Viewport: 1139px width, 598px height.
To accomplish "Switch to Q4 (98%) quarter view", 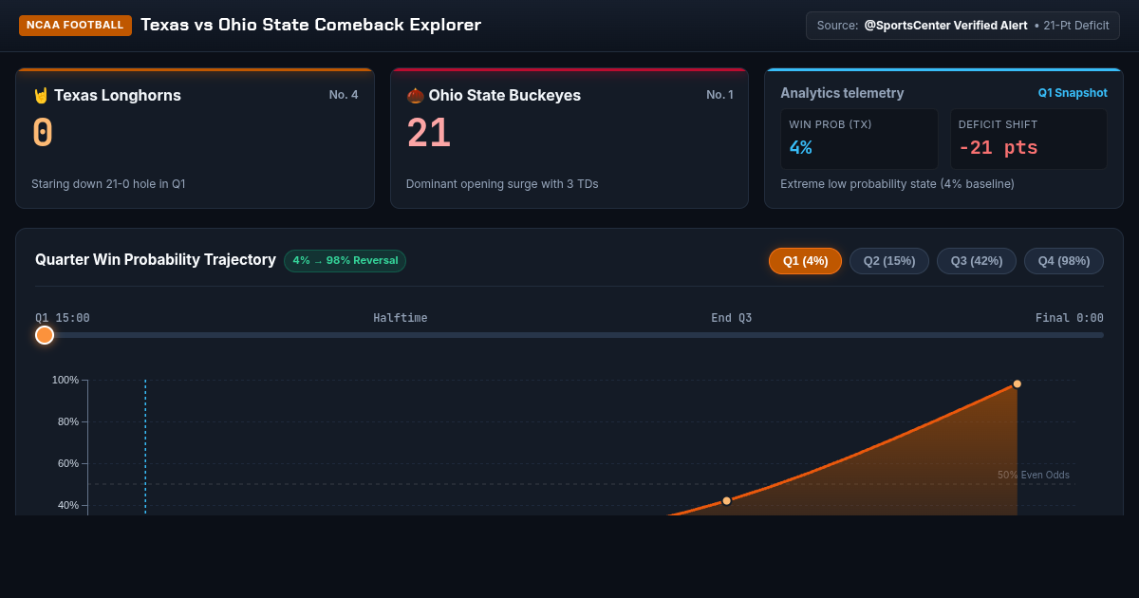I will (x=1064, y=261).
